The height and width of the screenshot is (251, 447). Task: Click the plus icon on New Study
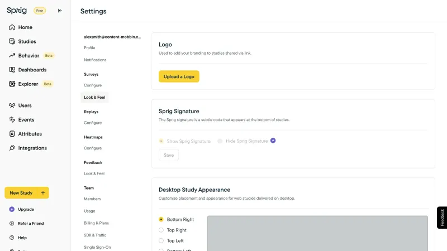(x=43, y=192)
